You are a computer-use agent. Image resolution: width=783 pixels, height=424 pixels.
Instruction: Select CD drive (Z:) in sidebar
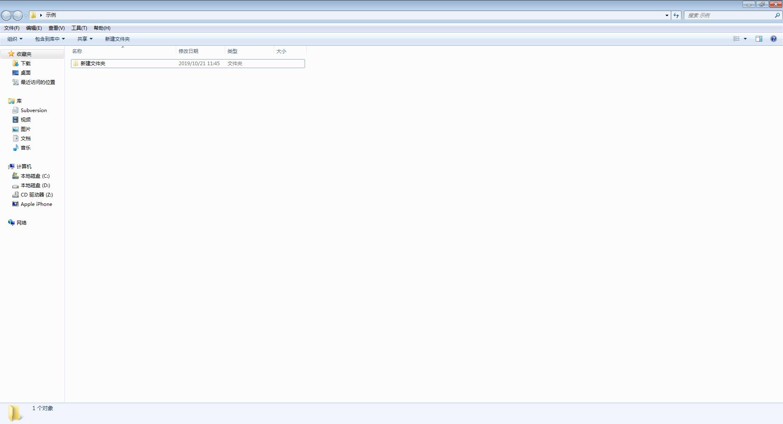click(x=37, y=195)
